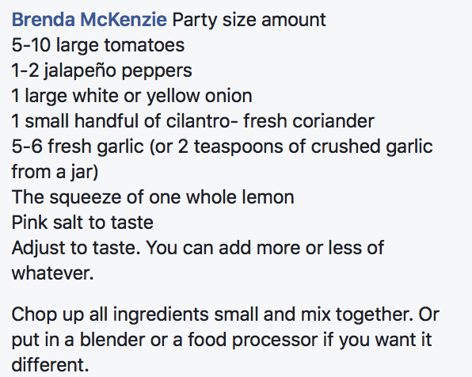472x377 pixels.
Task: Click the 'squeeze of one whole lemon' line
Action: [x=153, y=197]
